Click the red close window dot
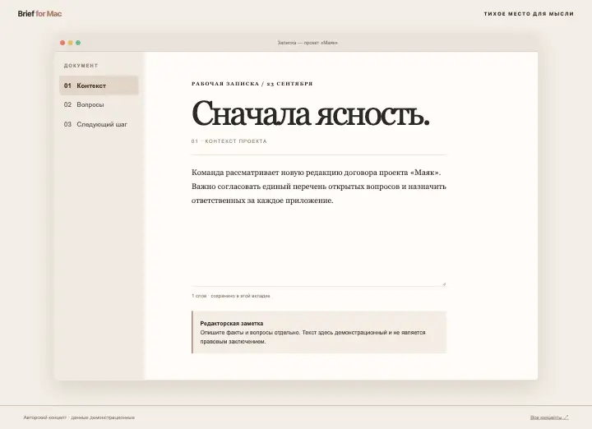This screenshot has width=592, height=429. (62, 43)
